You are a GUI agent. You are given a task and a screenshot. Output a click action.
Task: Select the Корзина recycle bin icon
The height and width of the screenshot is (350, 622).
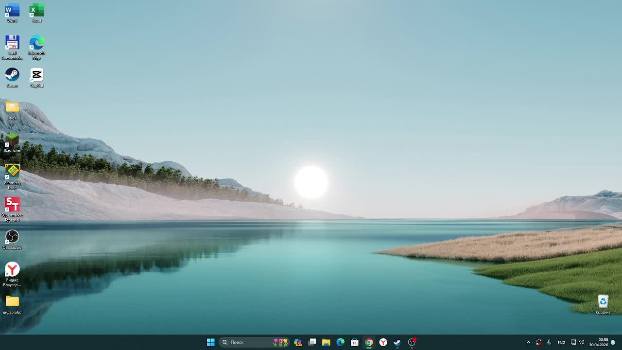click(603, 305)
